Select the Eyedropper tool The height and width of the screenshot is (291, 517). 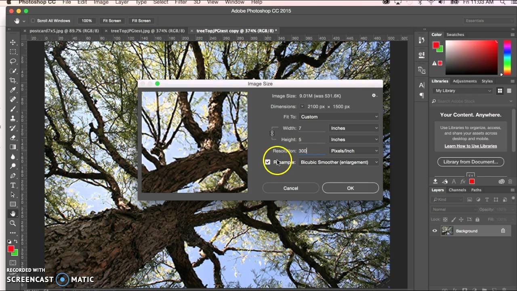[13, 90]
